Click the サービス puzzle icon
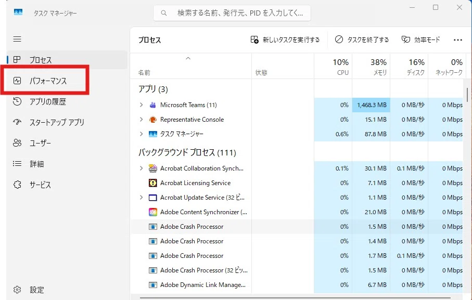 coord(17,184)
